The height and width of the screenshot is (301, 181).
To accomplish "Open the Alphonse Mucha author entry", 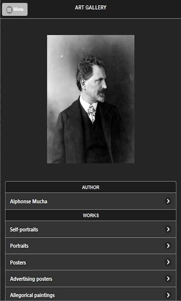I will click(90, 201).
